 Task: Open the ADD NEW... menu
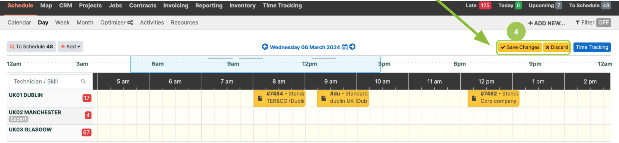[547, 23]
